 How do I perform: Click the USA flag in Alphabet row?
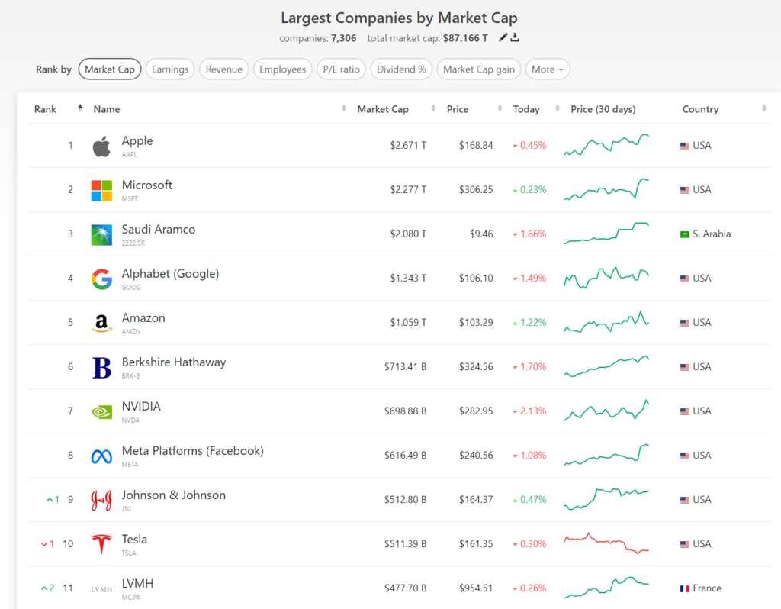coord(685,279)
